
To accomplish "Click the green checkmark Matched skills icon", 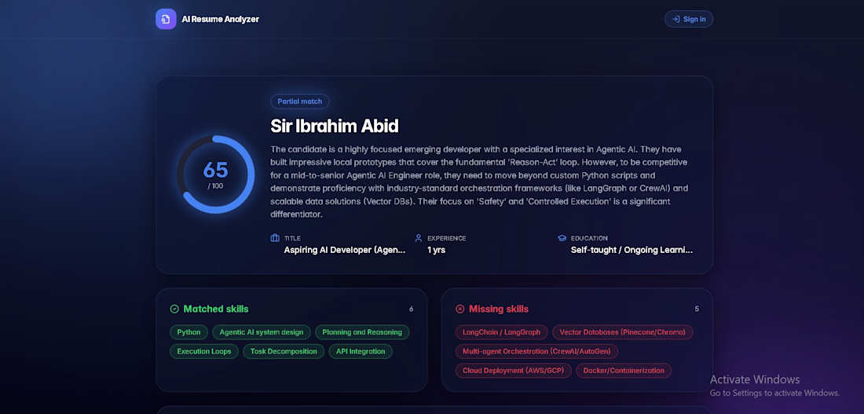I will point(174,309).
